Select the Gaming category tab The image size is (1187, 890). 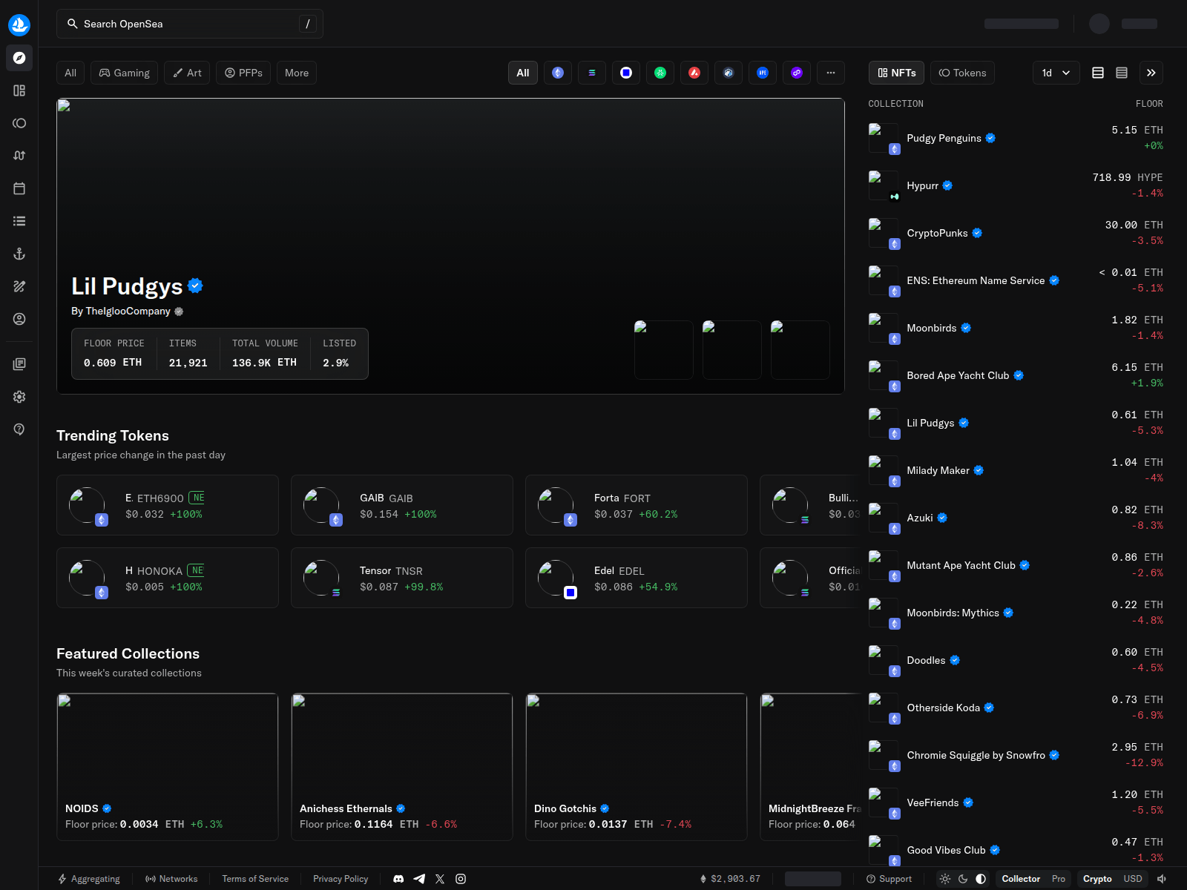click(x=124, y=73)
